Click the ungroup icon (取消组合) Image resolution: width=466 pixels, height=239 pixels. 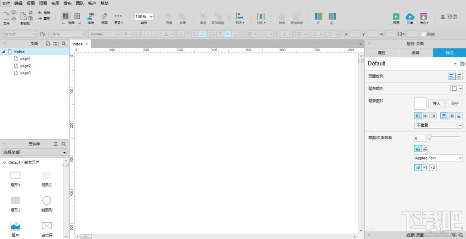coord(218,16)
